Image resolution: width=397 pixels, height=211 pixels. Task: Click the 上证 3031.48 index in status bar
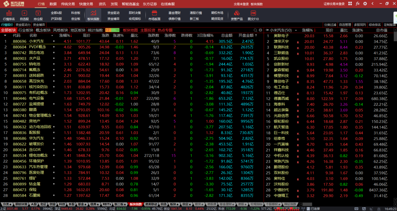click(x=9, y=209)
